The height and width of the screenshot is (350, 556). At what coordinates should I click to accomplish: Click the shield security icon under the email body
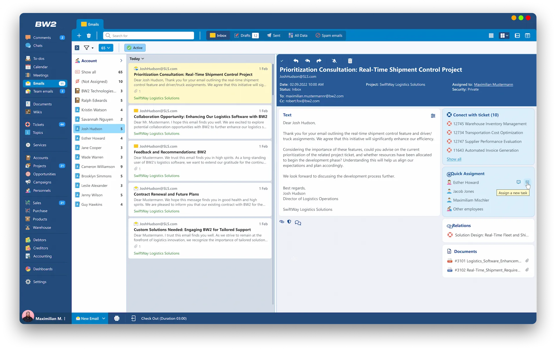[289, 222]
